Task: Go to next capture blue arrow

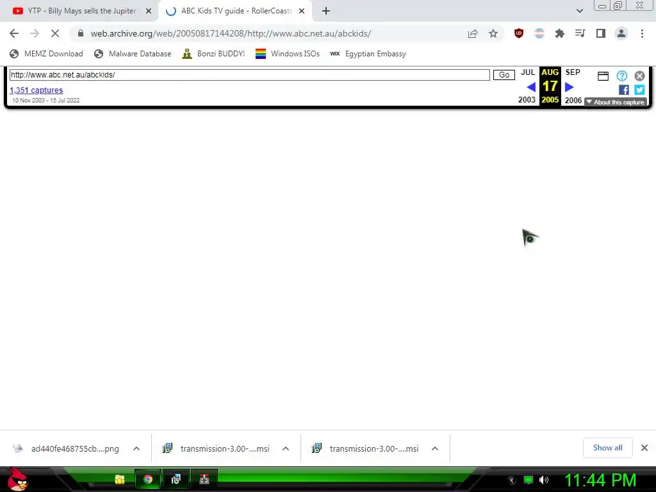Action: tap(569, 87)
